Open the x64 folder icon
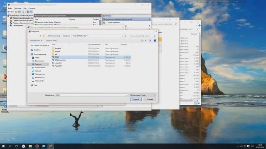Viewport: 266px width, 149px height. (x=53, y=54)
